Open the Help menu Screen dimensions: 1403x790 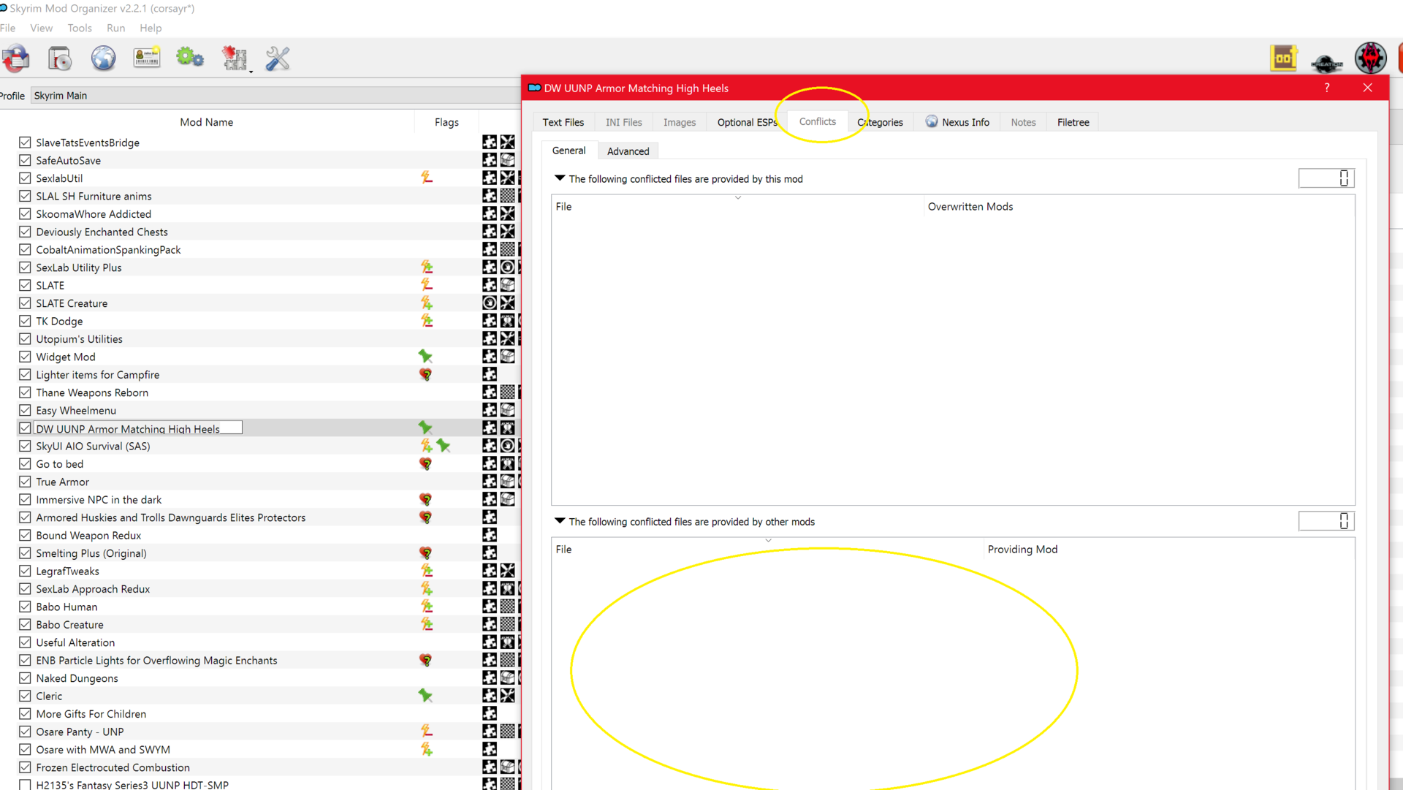click(x=151, y=28)
